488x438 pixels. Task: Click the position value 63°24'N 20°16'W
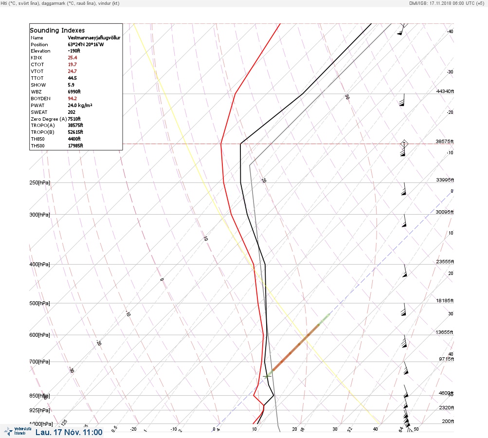pyautogui.click(x=86, y=44)
